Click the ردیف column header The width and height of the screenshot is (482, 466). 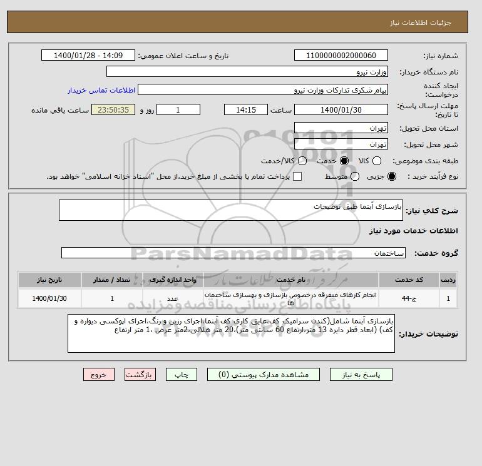(x=448, y=280)
